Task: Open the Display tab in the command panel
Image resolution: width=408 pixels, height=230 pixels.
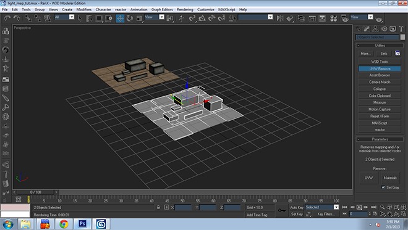Action: click(393, 29)
